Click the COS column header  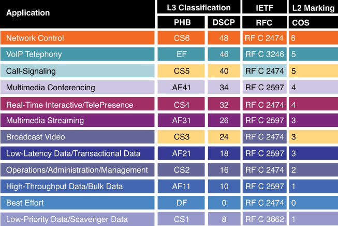(x=301, y=23)
